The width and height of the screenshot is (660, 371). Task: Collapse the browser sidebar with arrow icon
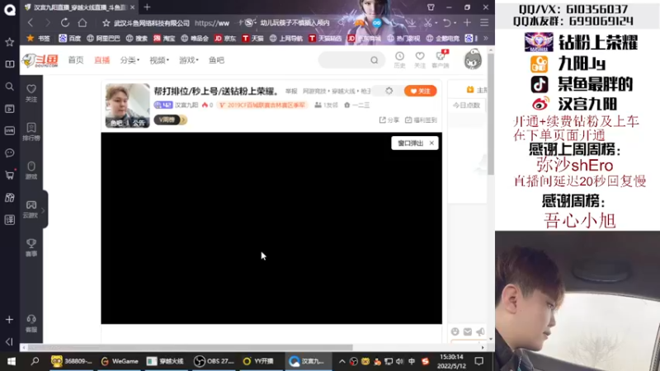coord(9,341)
